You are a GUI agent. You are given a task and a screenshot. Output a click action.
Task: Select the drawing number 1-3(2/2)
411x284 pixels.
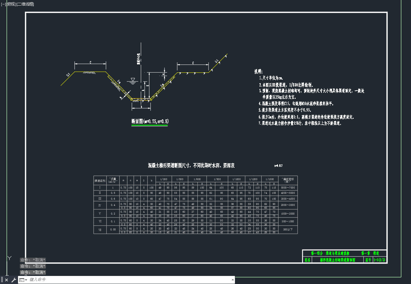[379, 260]
